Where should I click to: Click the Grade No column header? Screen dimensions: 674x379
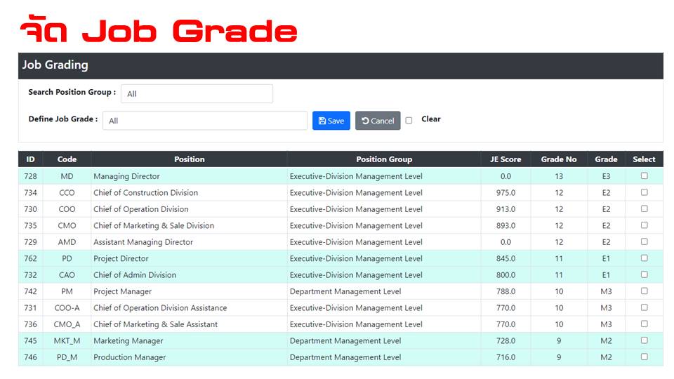559,159
